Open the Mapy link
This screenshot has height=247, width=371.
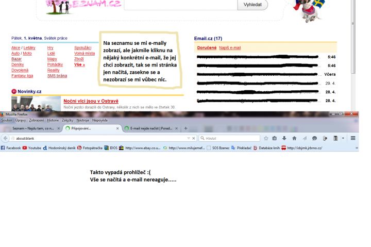[52, 59]
